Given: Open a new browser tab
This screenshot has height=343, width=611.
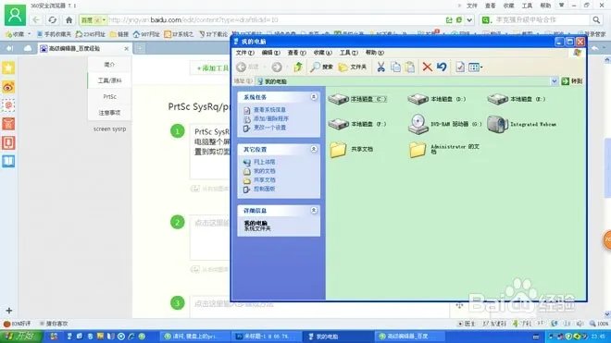Looking at the screenshot, I should pyautogui.click(x=140, y=48).
